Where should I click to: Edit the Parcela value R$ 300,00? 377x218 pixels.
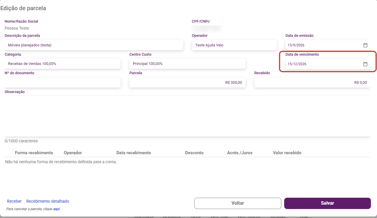(187, 82)
